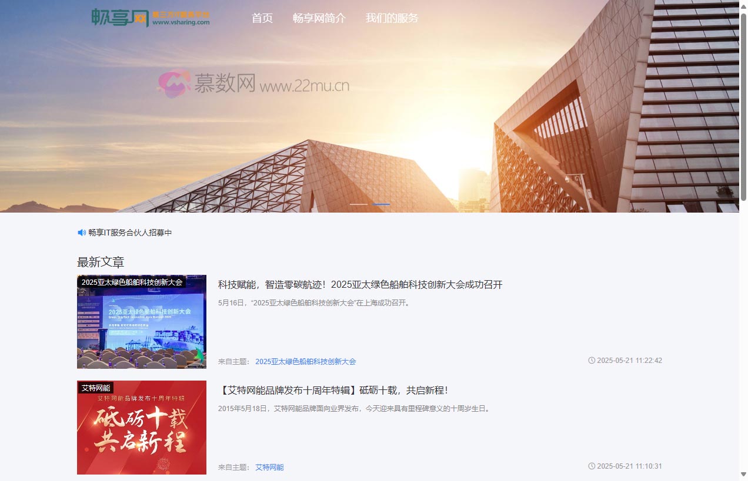Screen dimensions: 748x481
Task: Click clock icon beside 11:10:31 timestamp
Action: (592, 466)
